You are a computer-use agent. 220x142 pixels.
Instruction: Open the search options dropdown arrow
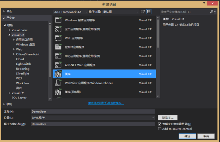tap(215, 12)
